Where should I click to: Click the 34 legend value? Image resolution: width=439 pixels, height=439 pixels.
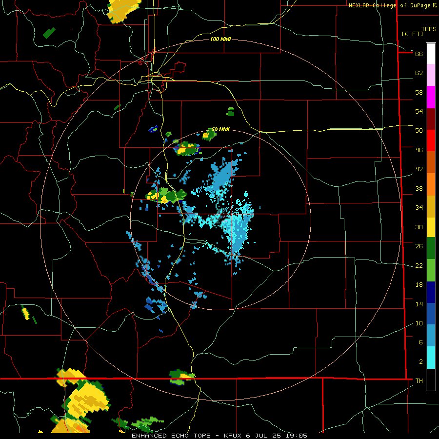coord(419,208)
